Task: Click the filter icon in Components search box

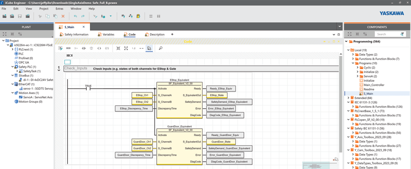Action: pyautogui.click(x=402, y=34)
